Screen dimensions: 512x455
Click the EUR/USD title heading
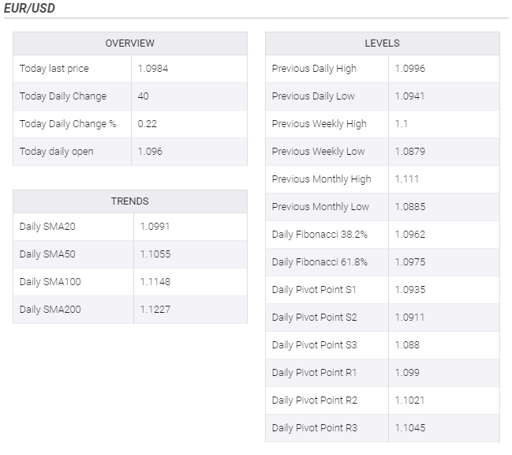(29, 8)
